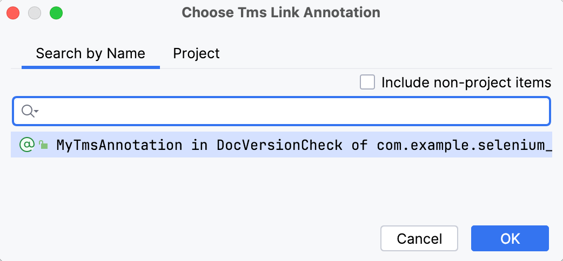Click the blue underline beneath Search by Name
This screenshot has width=563, height=261.
click(90, 67)
